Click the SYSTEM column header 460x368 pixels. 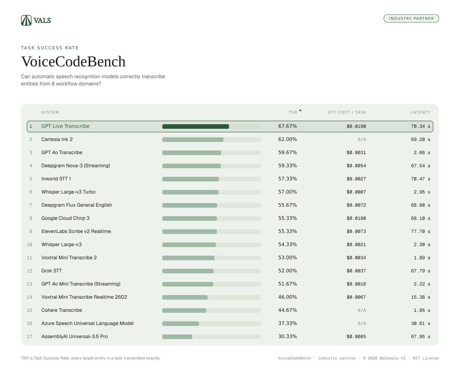tap(50, 112)
